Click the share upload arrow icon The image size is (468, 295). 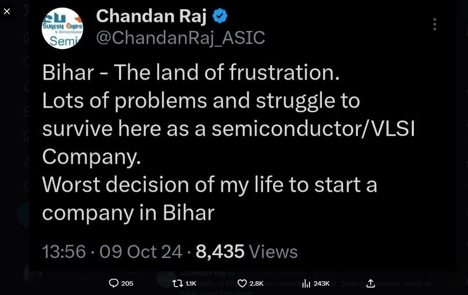point(371,283)
